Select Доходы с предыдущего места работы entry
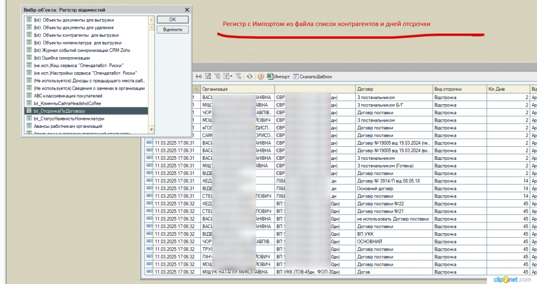The width and height of the screenshot is (537, 284). click(x=87, y=80)
